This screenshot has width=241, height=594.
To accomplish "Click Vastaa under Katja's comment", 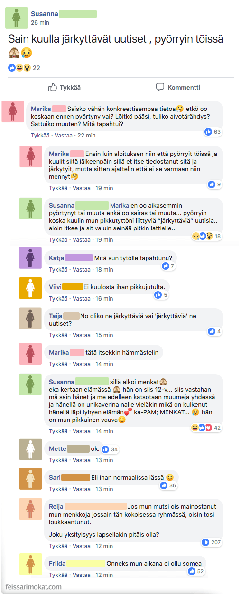I will tap(81, 270).
